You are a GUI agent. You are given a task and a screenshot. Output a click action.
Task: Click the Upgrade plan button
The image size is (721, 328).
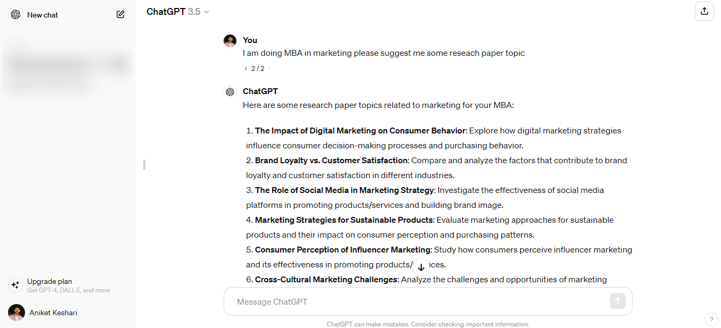50,281
